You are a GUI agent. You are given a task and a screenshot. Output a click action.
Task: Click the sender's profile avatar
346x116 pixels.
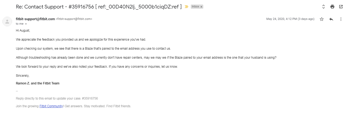7,22
